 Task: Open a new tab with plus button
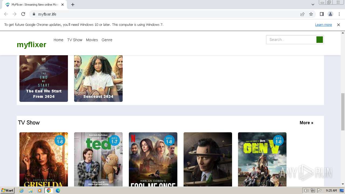click(x=73, y=5)
